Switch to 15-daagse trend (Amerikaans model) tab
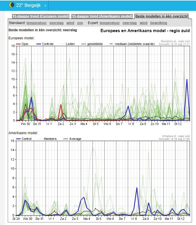The width and height of the screenshot is (196, 225). (102, 16)
